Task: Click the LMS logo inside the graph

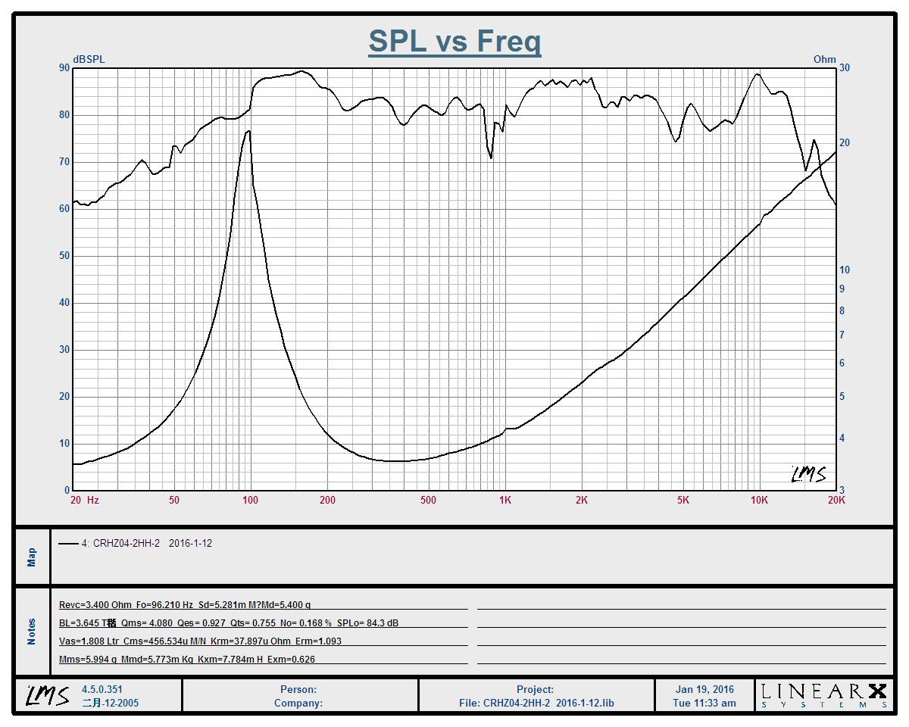Action: [807, 474]
